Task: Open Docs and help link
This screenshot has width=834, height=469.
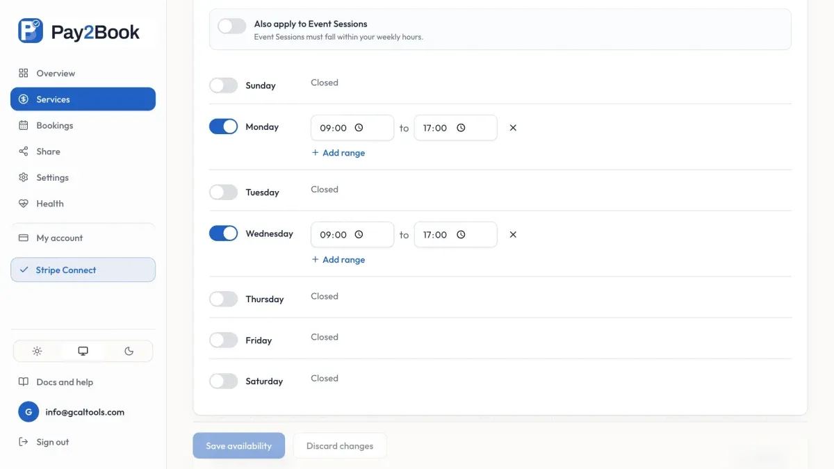Action: [65, 382]
